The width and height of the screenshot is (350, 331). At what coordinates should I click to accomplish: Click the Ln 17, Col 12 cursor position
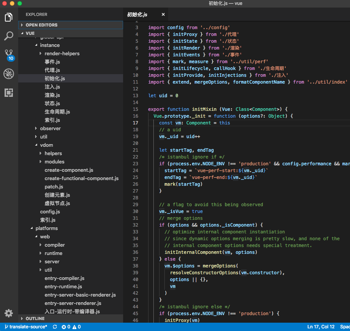(x=321, y=327)
